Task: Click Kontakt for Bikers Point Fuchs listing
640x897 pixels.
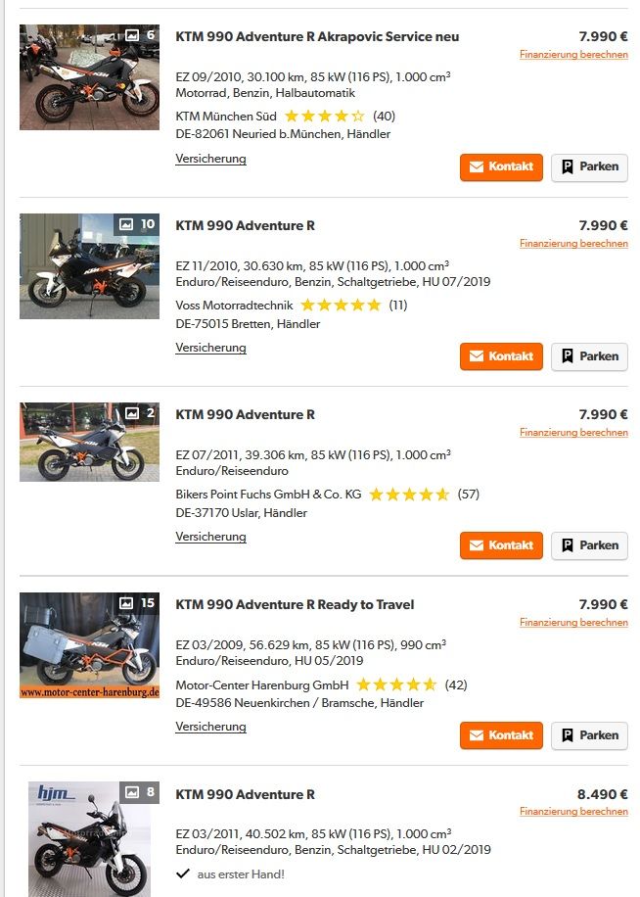Action: (501, 545)
